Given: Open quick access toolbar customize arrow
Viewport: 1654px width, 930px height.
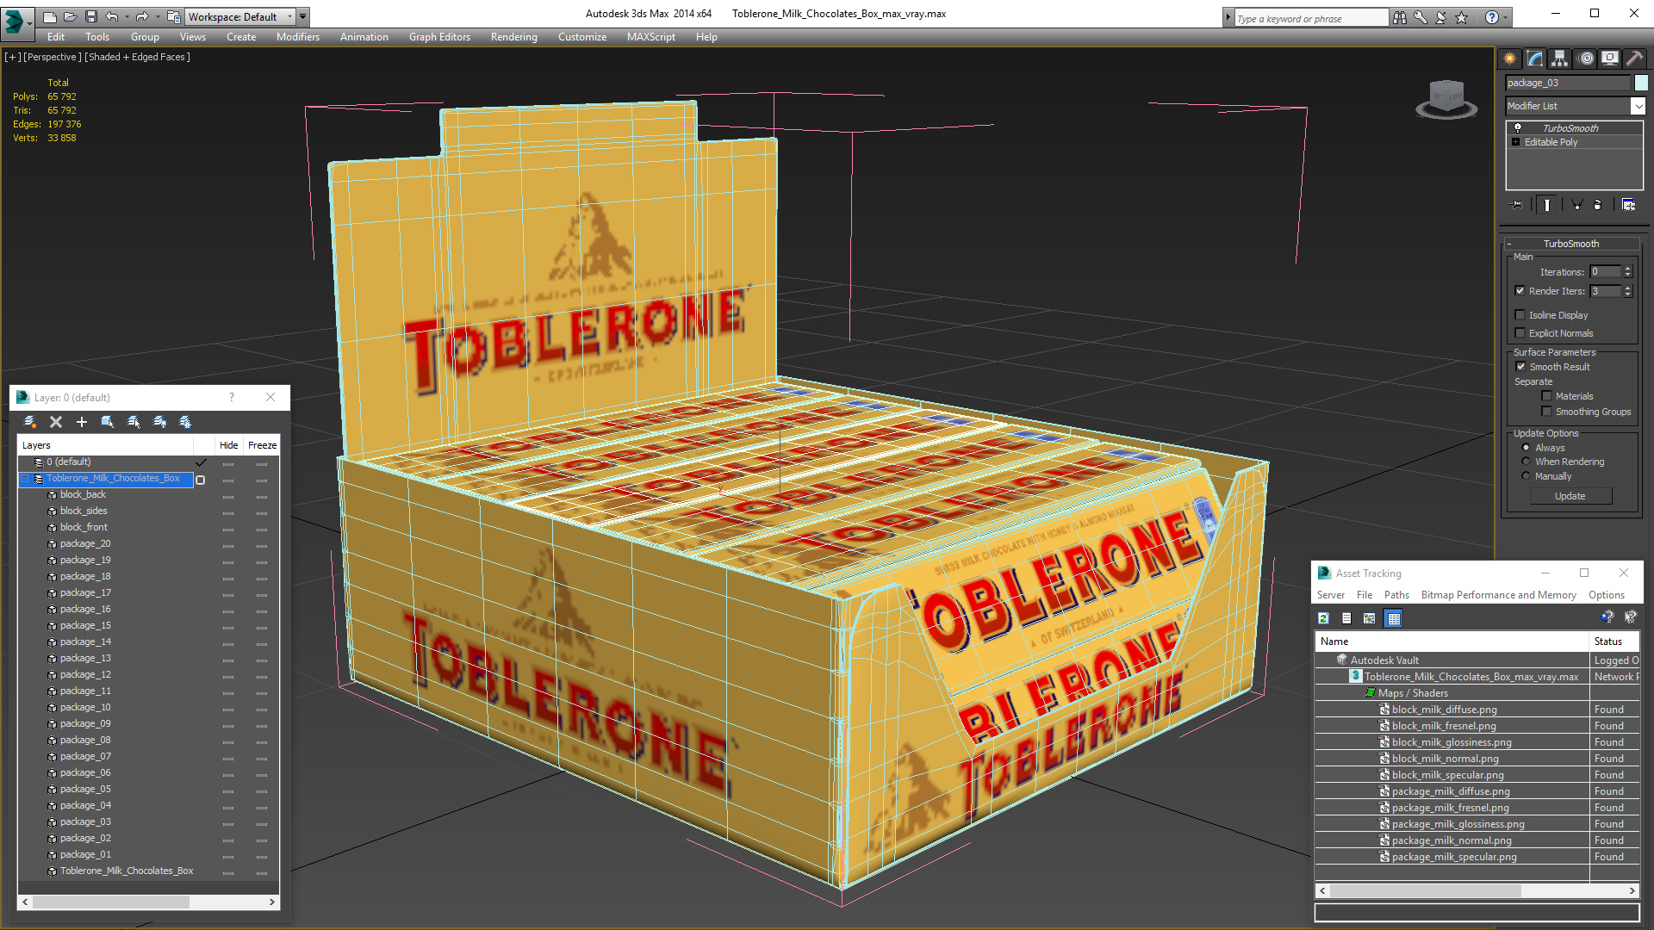Looking at the screenshot, I should 303,16.
